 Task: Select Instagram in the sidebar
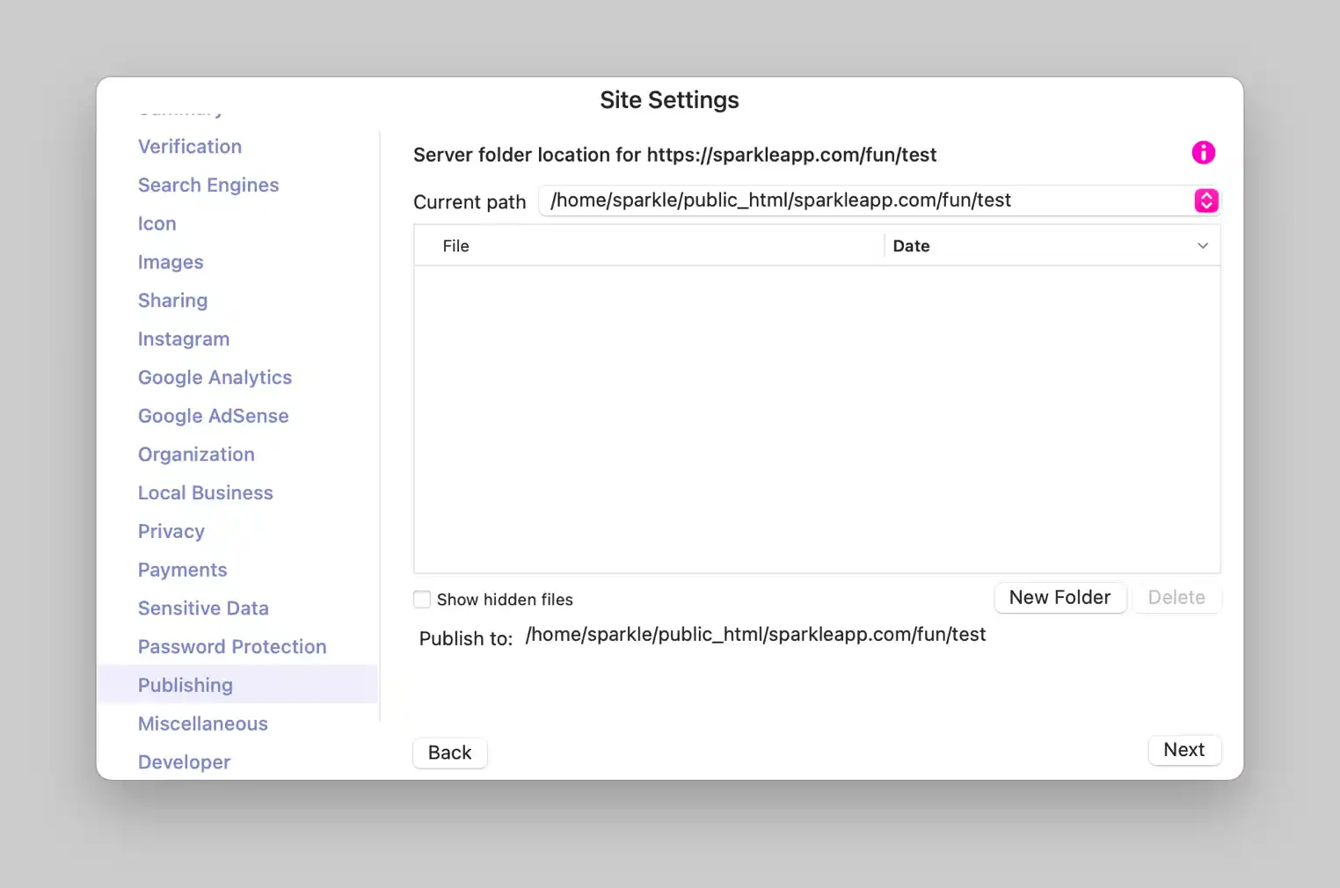pyautogui.click(x=184, y=339)
